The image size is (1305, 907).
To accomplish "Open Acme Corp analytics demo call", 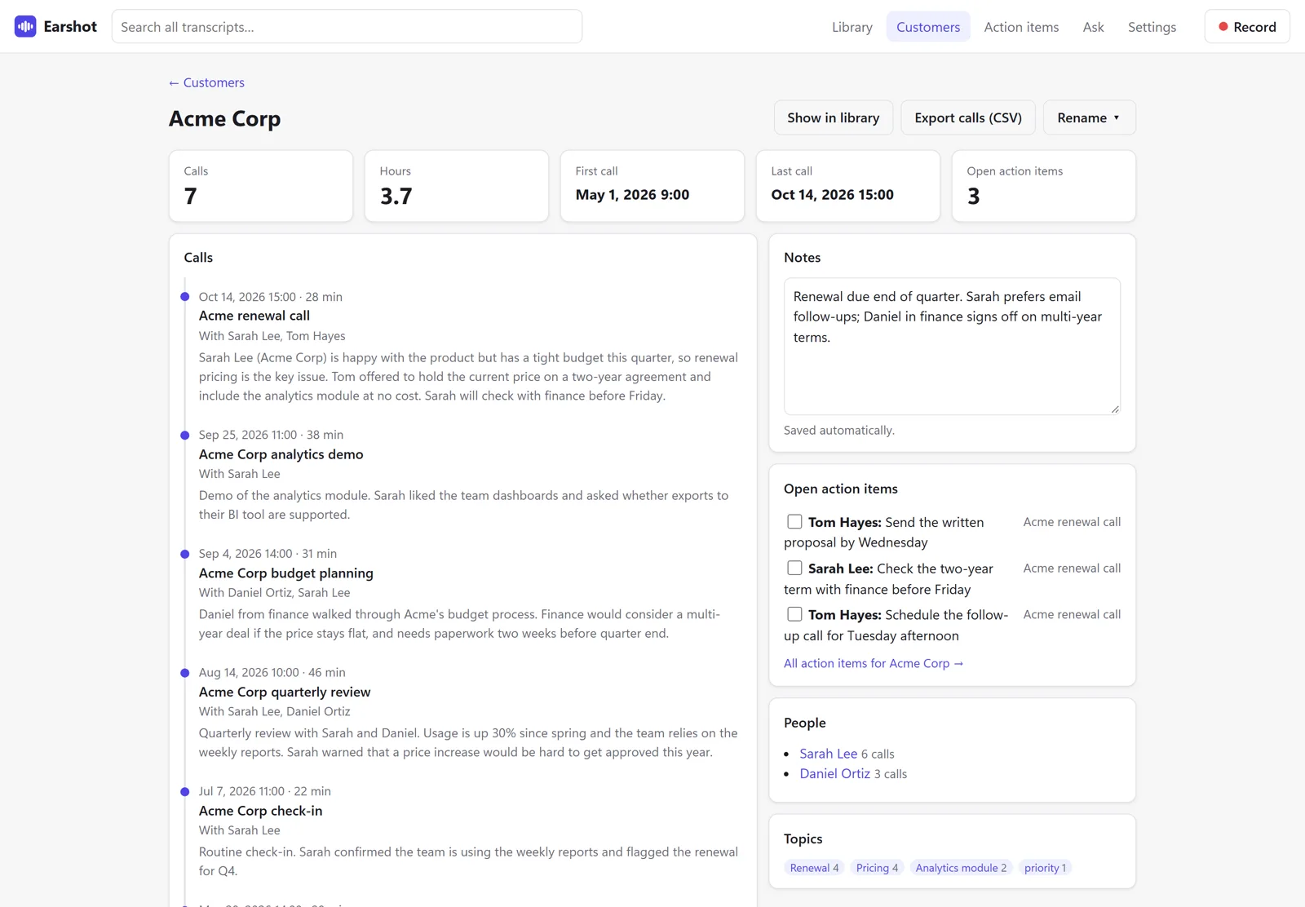I will [x=281, y=454].
